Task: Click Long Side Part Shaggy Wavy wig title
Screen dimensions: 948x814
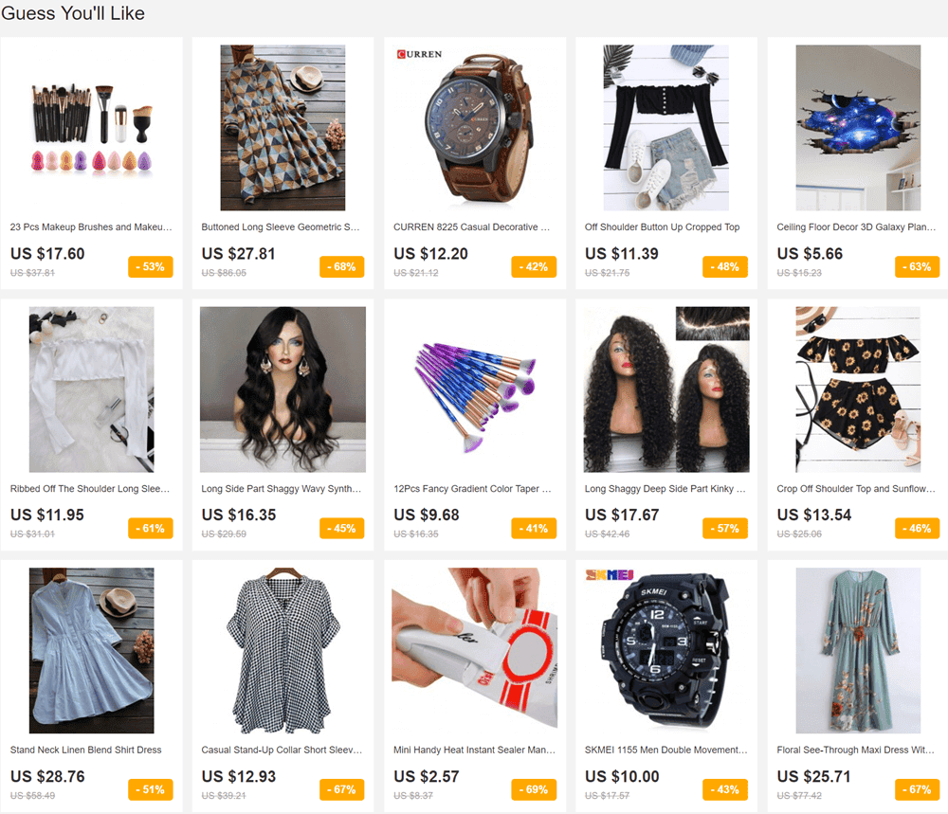Action: point(282,489)
